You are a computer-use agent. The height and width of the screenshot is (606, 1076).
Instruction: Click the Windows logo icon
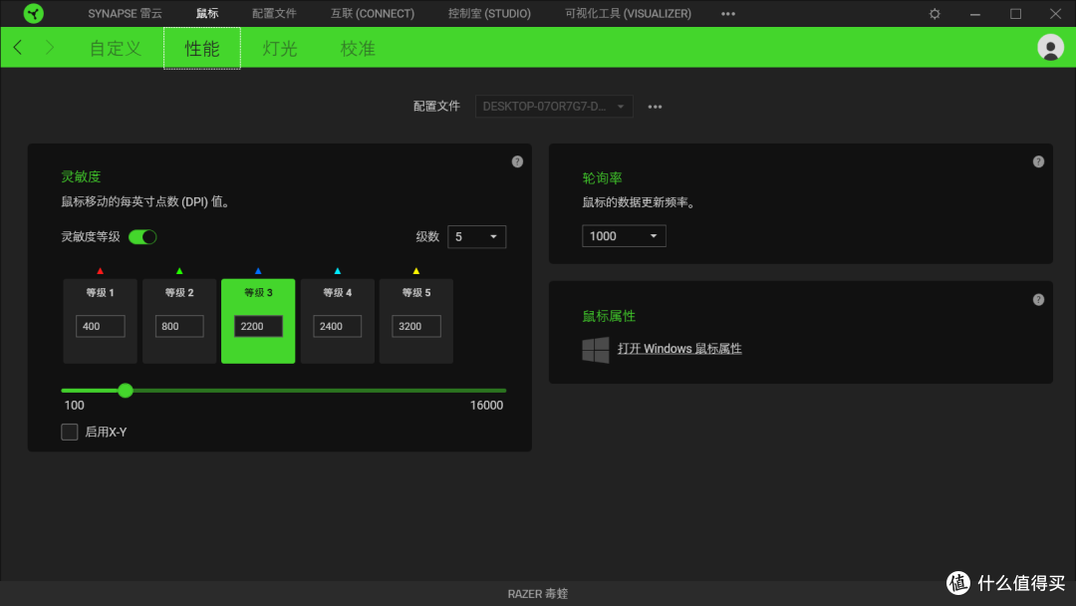click(595, 349)
